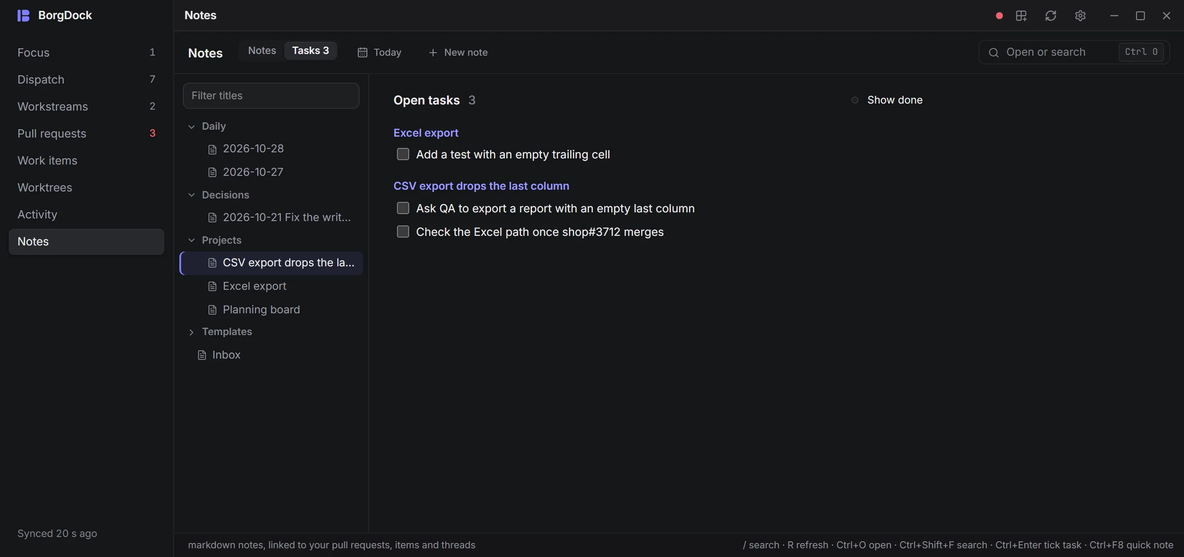Open the Focus section
The image size is (1184, 557).
pos(87,52)
